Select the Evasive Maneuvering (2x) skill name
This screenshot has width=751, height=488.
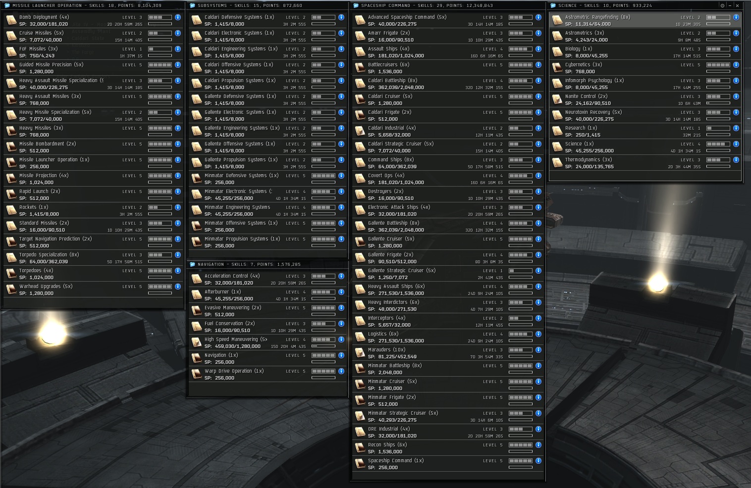click(x=233, y=308)
